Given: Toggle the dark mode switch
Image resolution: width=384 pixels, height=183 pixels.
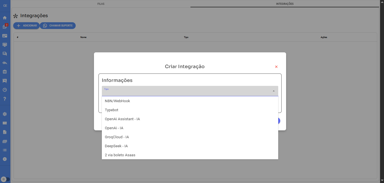Looking at the screenshot, I should (5, 179).
